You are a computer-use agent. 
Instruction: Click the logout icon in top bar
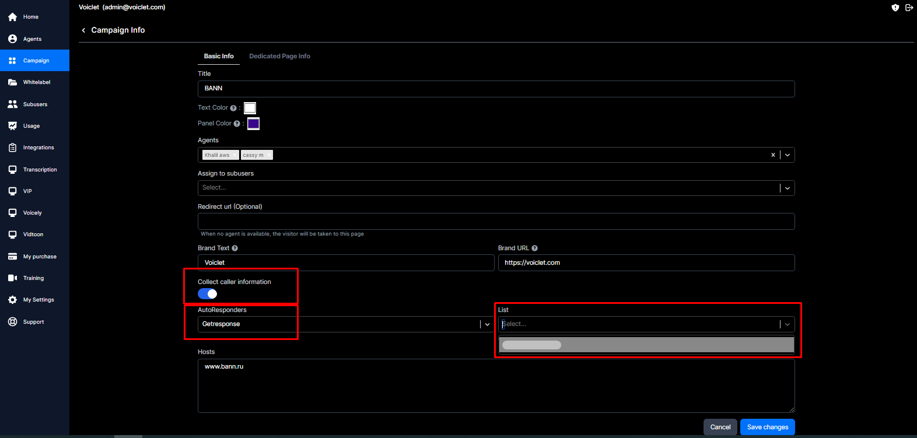click(909, 8)
